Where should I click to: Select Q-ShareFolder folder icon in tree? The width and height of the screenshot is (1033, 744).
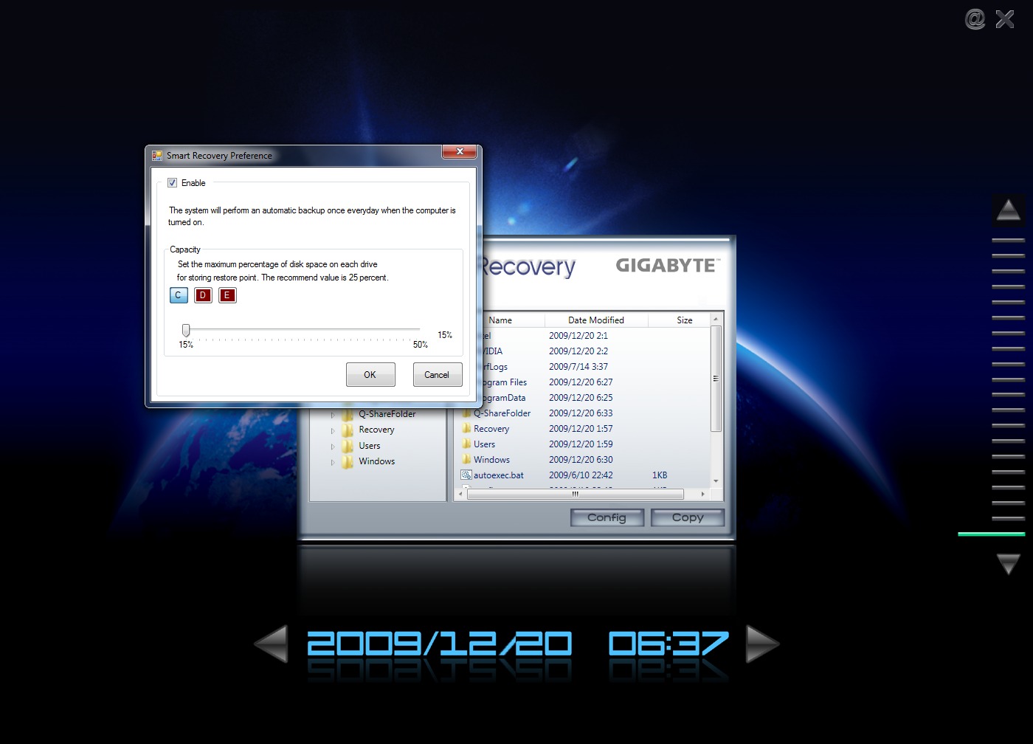point(348,414)
